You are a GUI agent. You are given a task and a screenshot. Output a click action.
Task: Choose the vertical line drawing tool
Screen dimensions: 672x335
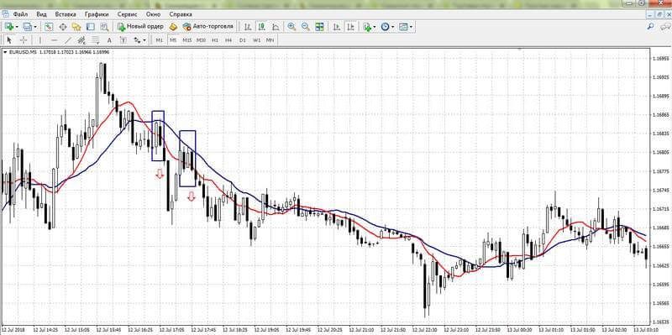click(x=39, y=40)
